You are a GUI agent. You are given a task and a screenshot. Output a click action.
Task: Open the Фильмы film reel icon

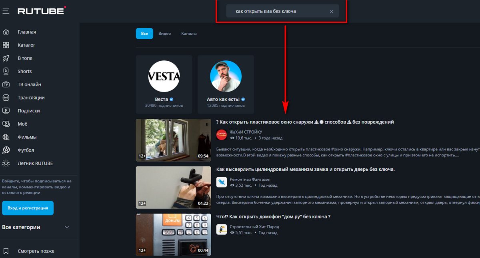tap(6, 137)
